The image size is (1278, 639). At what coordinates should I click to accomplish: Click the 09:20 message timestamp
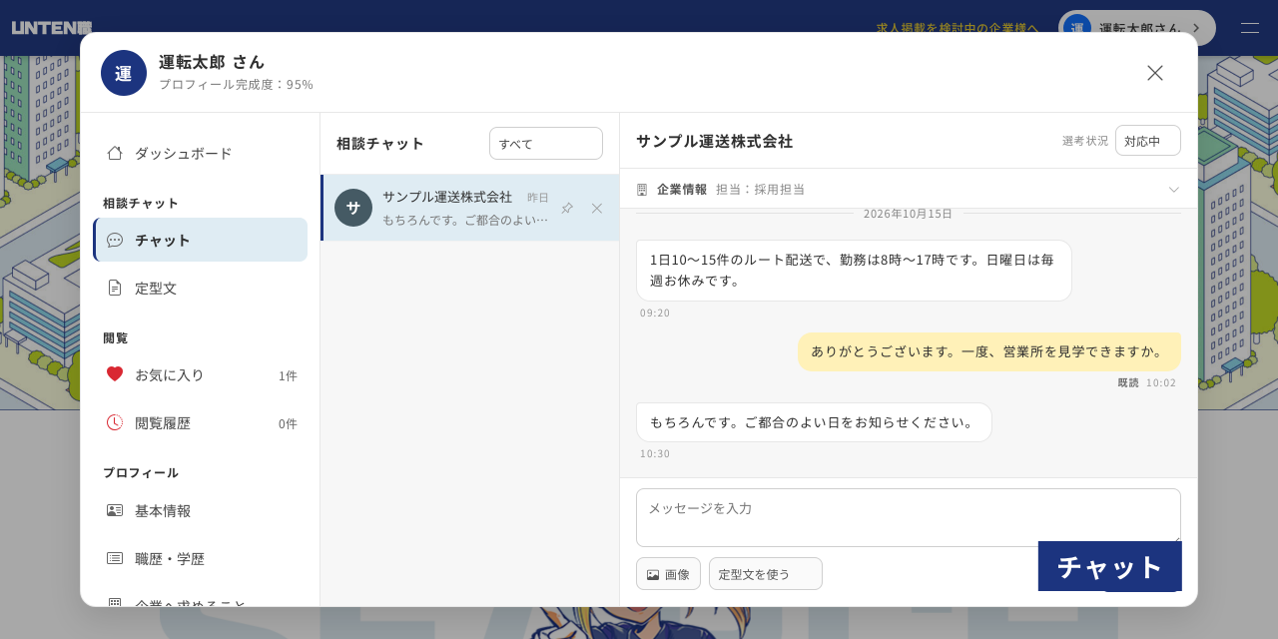pos(655,313)
